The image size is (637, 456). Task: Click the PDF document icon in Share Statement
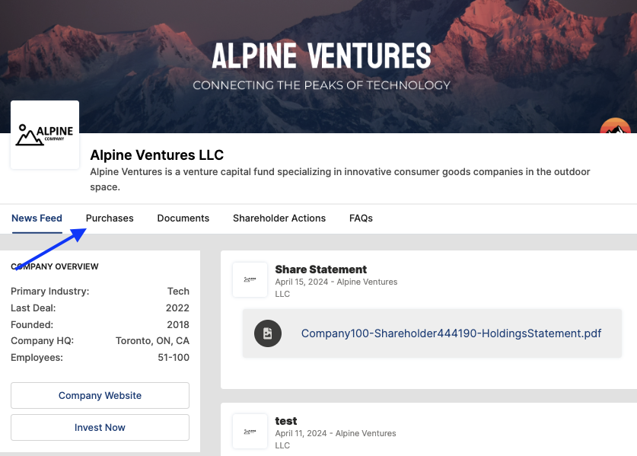268,333
